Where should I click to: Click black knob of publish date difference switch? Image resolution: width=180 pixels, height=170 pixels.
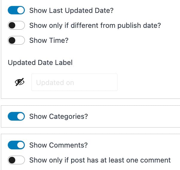(12, 26)
